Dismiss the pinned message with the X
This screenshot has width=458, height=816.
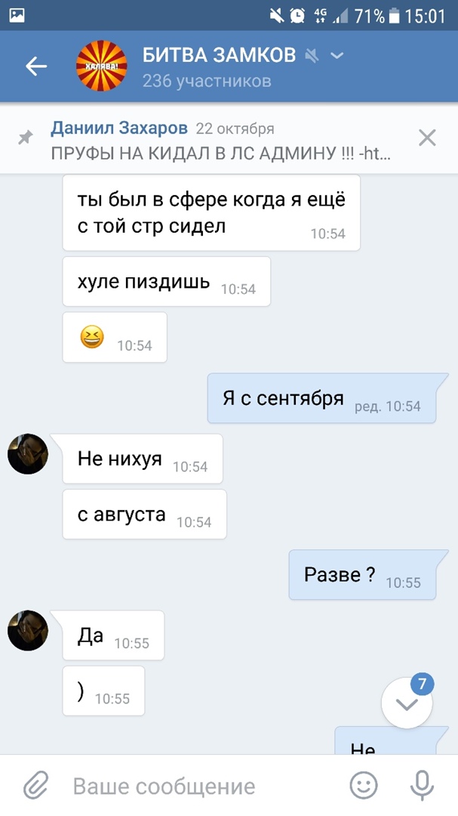tap(427, 138)
